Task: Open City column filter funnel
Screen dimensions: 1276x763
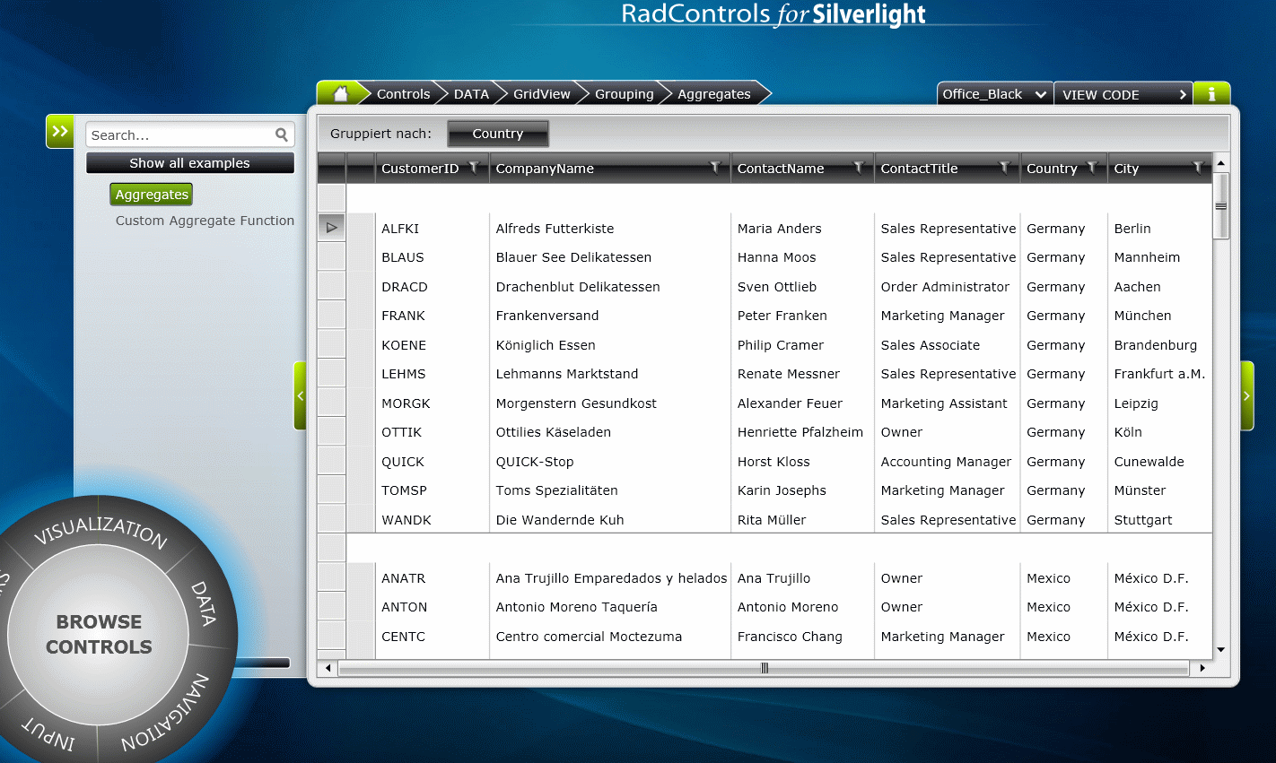Action: tap(1197, 168)
